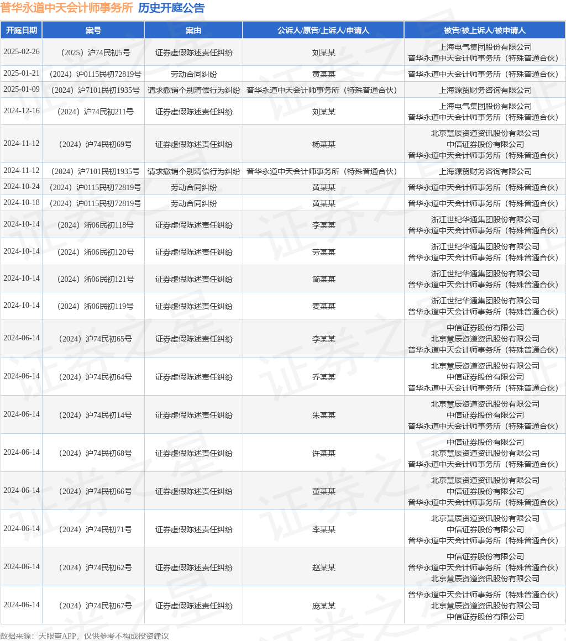
Task: Select date cell 2025-02-26
Action: coord(22,52)
